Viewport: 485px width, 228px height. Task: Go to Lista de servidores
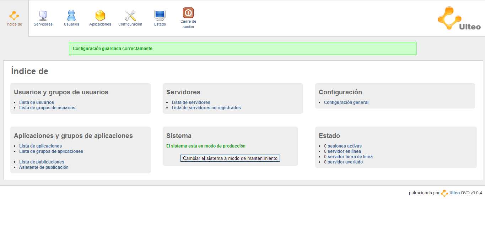click(191, 102)
